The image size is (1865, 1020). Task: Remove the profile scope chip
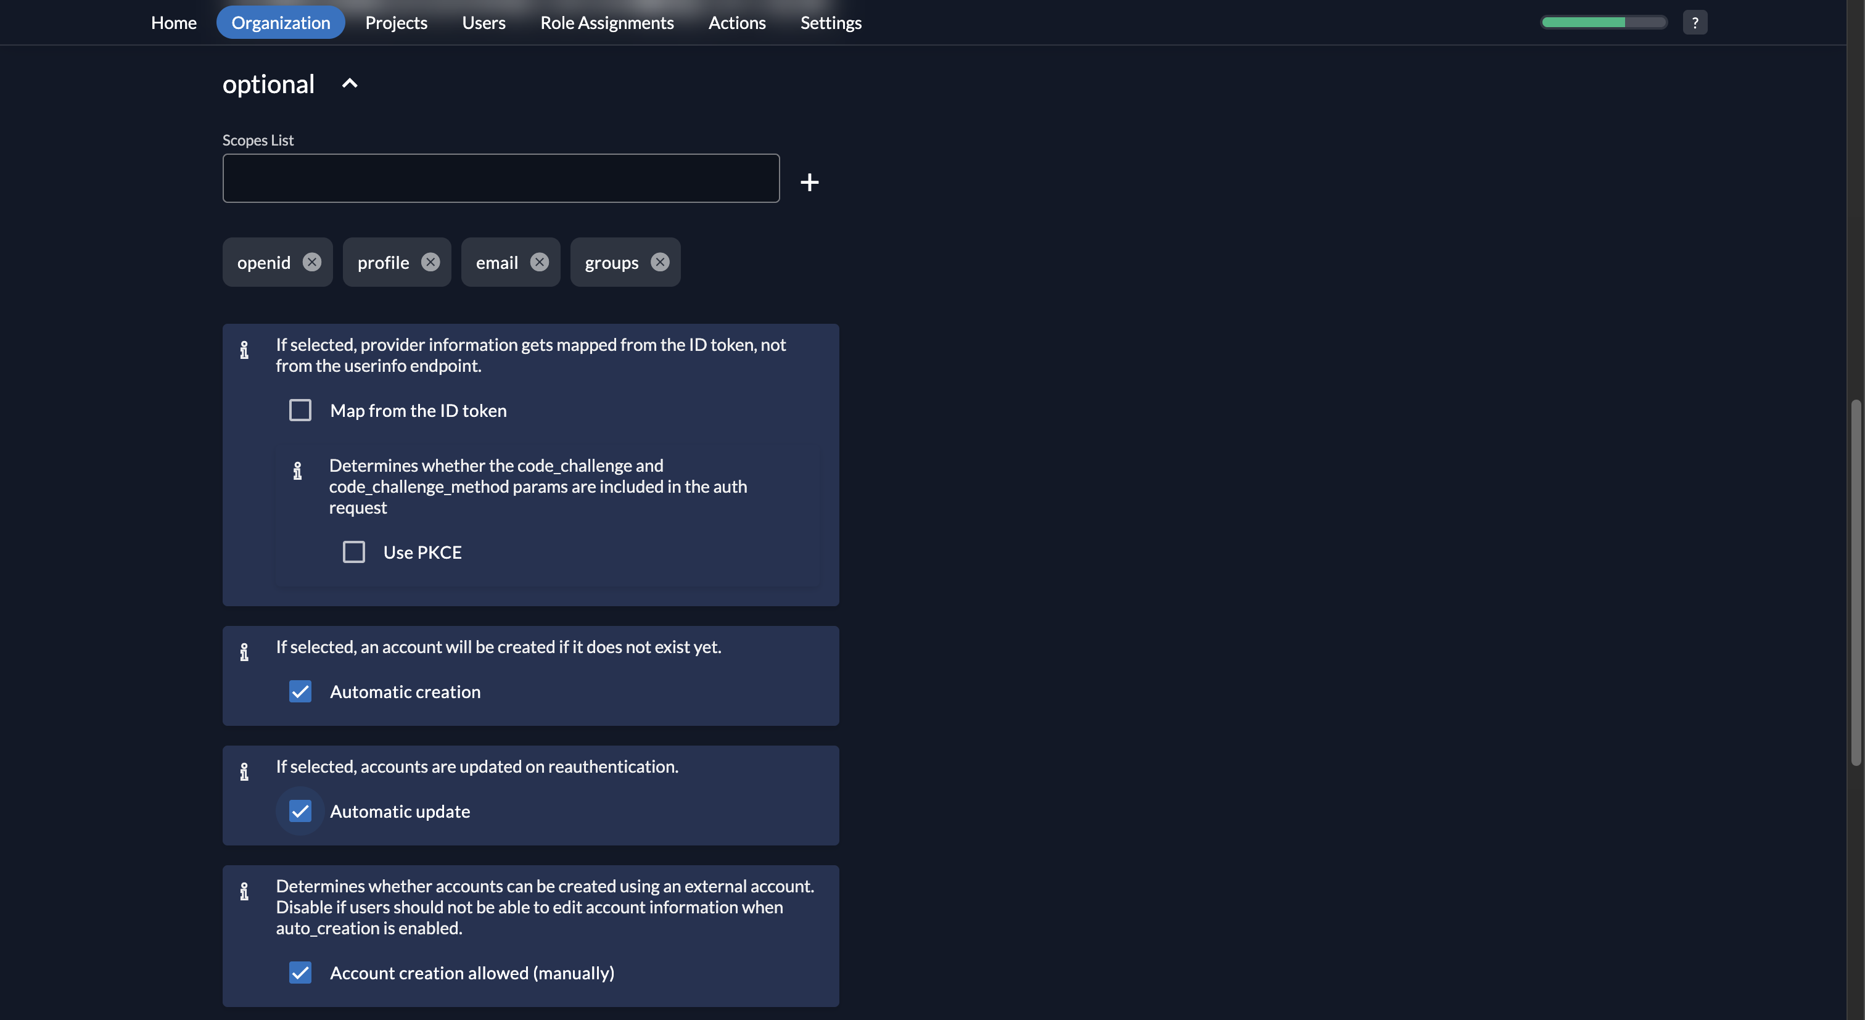point(430,262)
